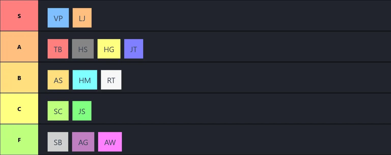Select the lime SC tile

[x=58, y=111]
